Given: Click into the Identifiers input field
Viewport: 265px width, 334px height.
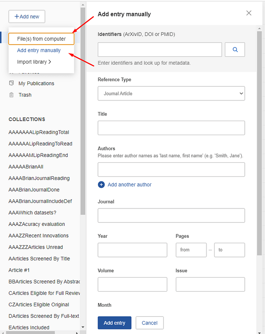Looking at the screenshot, I should pyautogui.click(x=160, y=49).
